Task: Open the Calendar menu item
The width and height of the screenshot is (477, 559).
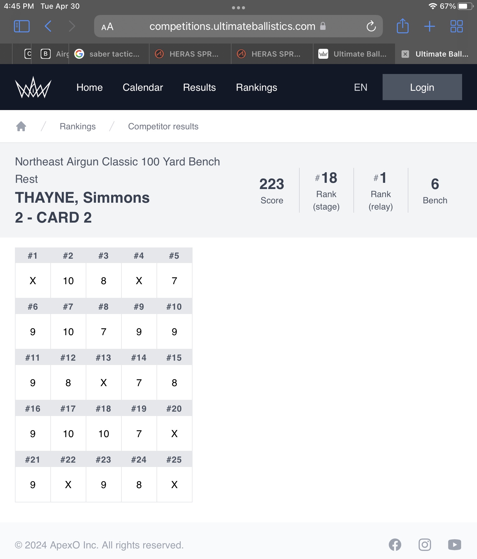Action: [143, 87]
